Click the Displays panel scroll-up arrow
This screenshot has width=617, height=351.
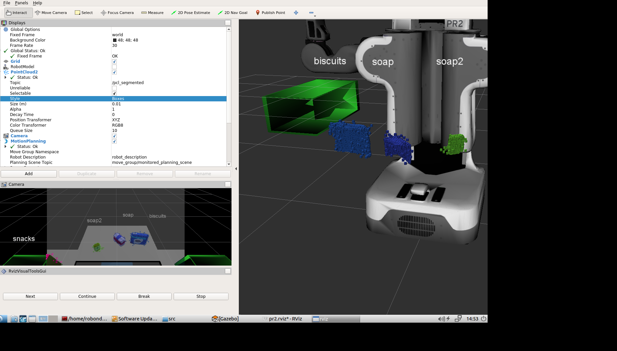pos(229,29)
